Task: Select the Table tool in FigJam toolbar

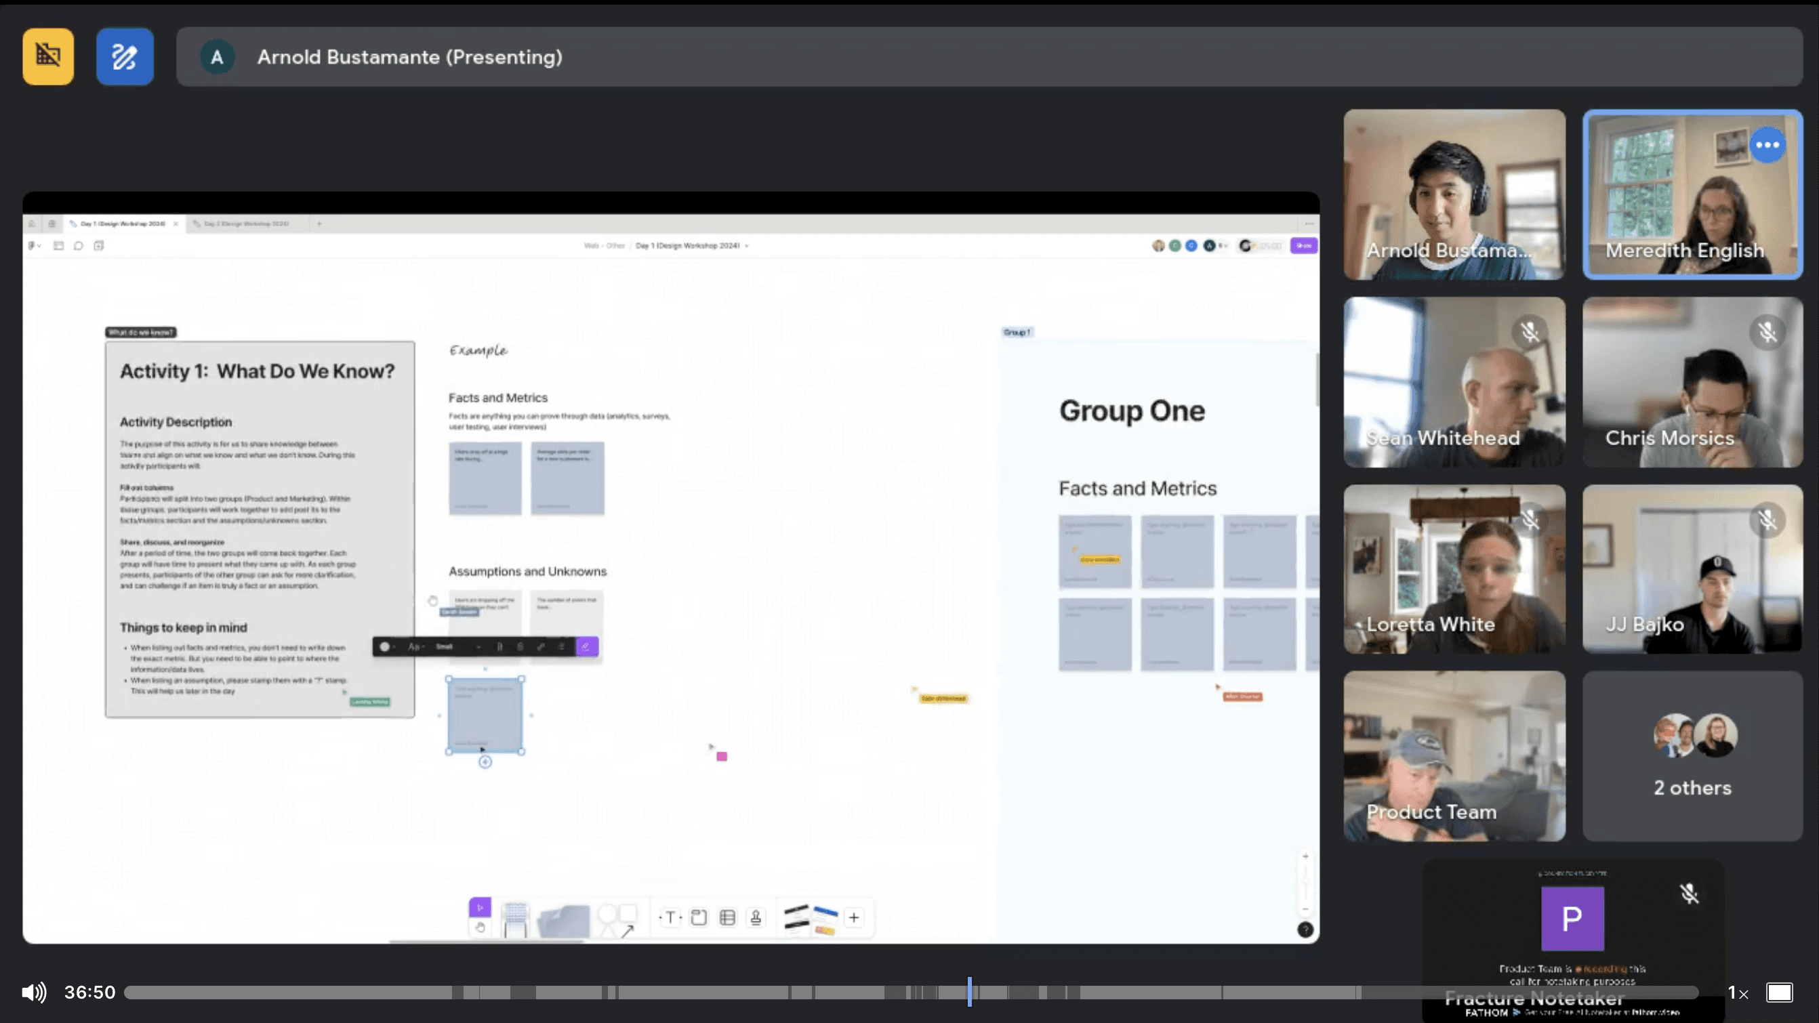Action: pyautogui.click(x=727, y=917)
